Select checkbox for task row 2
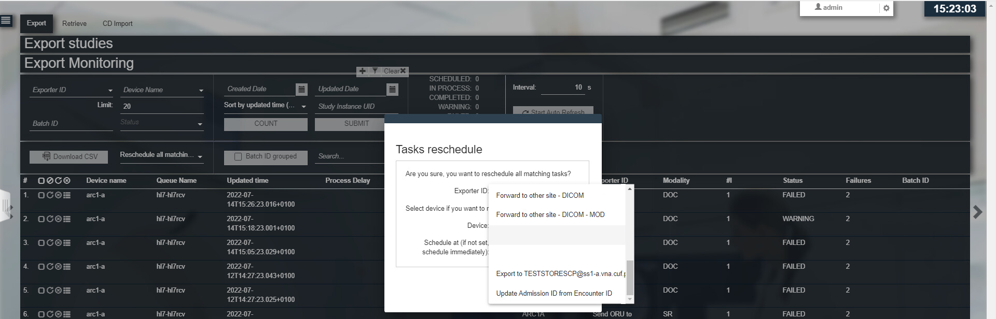Screen dimensions: 996x319 pyautogui.click(x=41, y=219)
